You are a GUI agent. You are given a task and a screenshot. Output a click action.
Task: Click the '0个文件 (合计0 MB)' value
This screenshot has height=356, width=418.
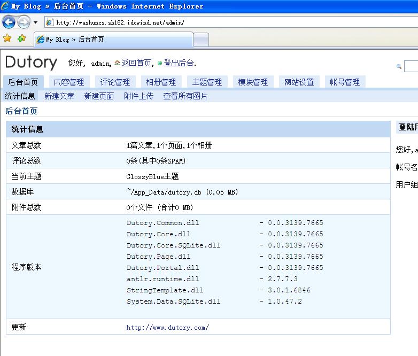[160, 207]
